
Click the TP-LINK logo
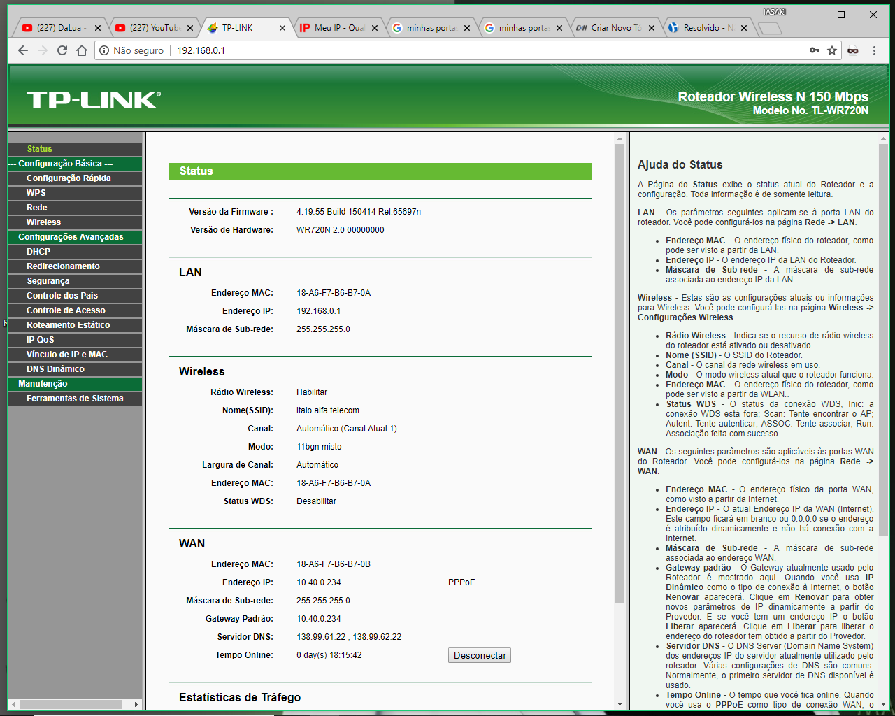pyautogui.click(x=94, y=100)
